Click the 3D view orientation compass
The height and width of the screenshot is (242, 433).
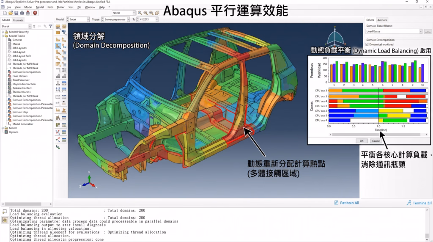pos(335,36)
